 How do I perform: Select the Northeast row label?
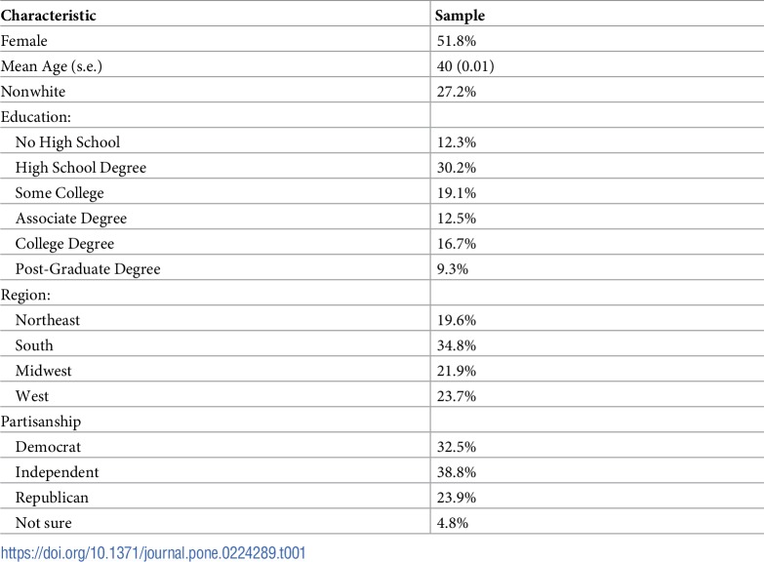tap(47, 320)
